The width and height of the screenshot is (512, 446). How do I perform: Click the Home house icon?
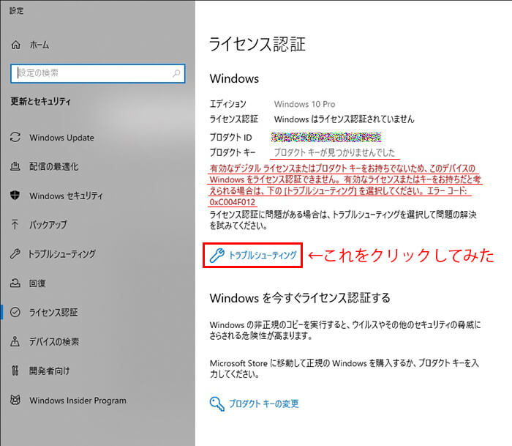15,45
